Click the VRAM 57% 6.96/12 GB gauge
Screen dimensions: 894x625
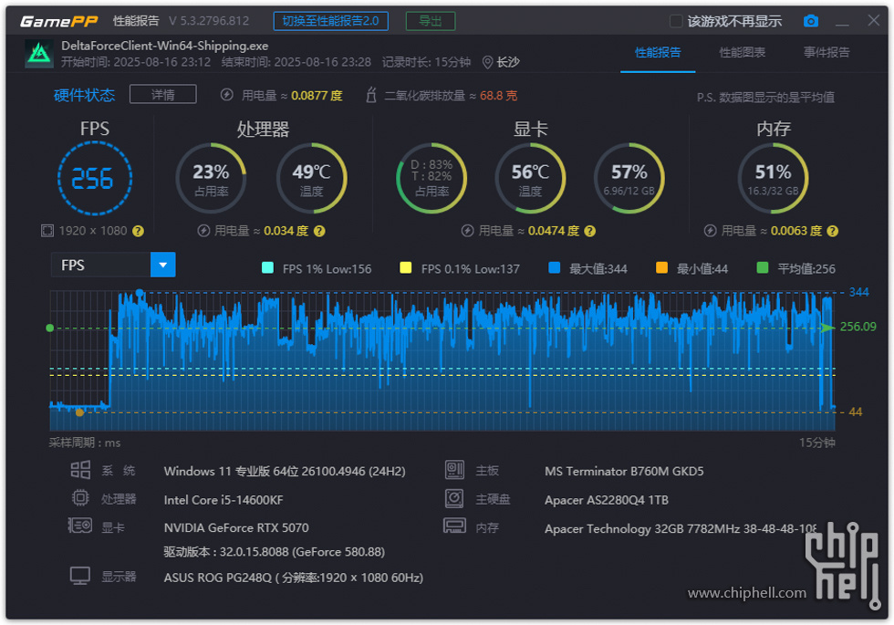pos(629,179)
